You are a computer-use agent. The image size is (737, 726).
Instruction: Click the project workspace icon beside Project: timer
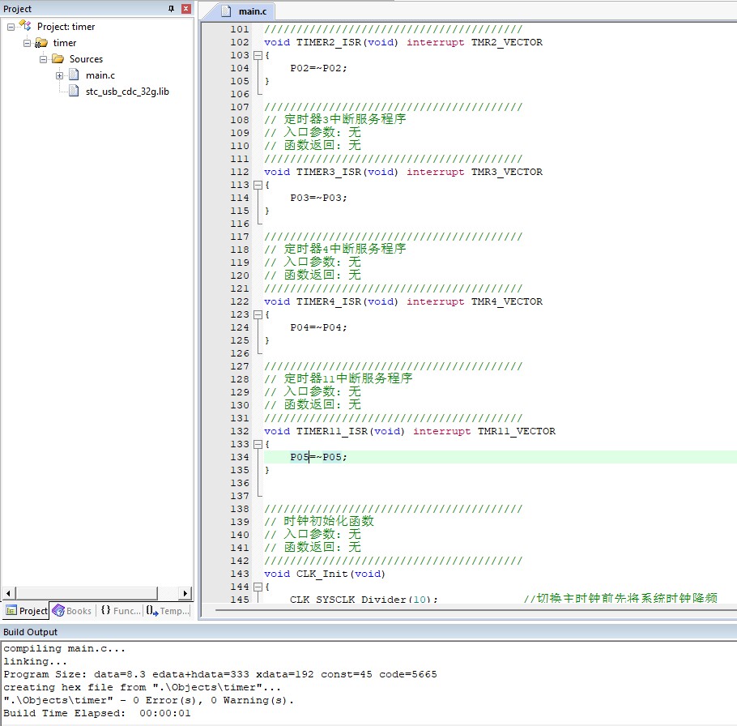[25, 26]
